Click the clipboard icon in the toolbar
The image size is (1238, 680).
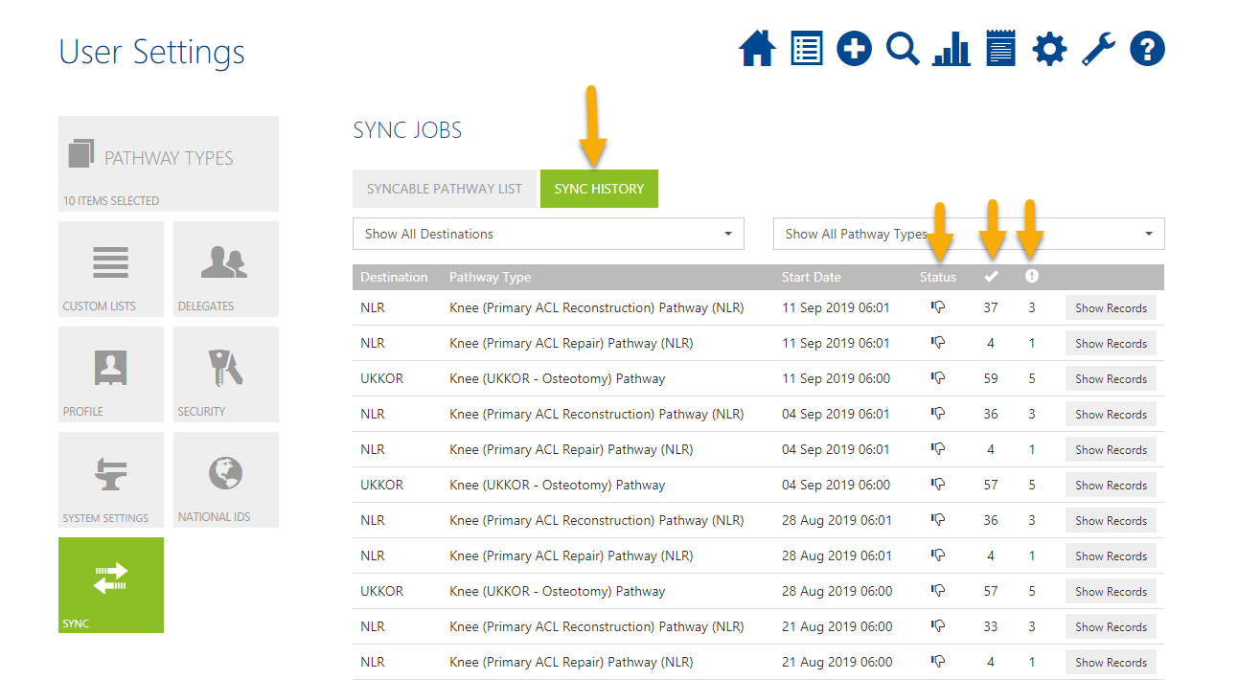[999, 48]
